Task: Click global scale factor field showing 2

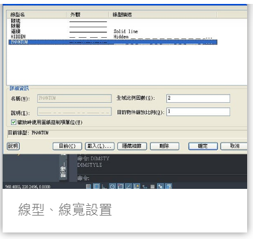Action: [198, 98]
